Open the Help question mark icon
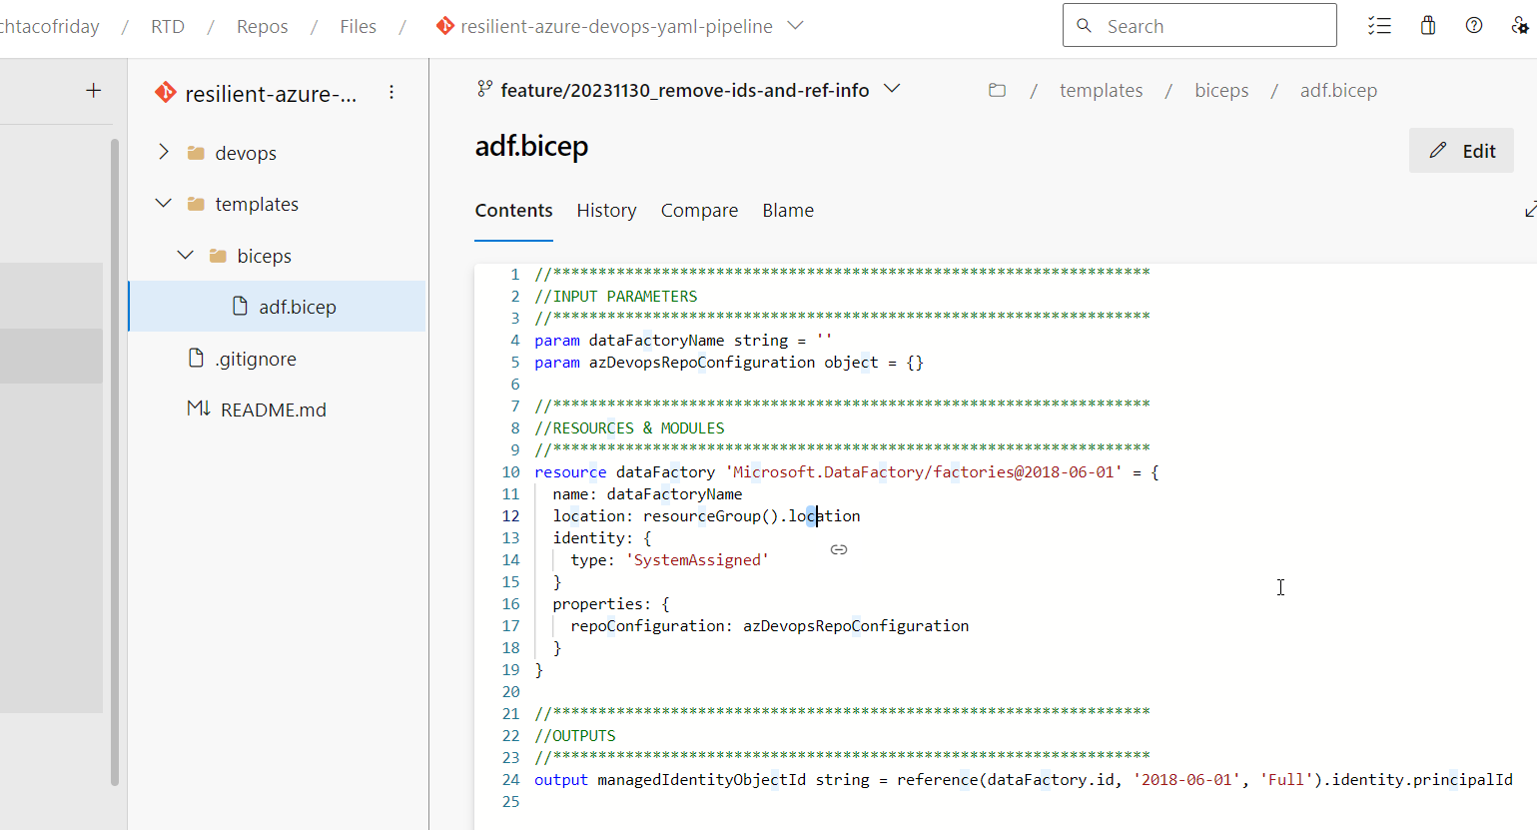The image size is (1537, 830). click(x=1473, y=26)
